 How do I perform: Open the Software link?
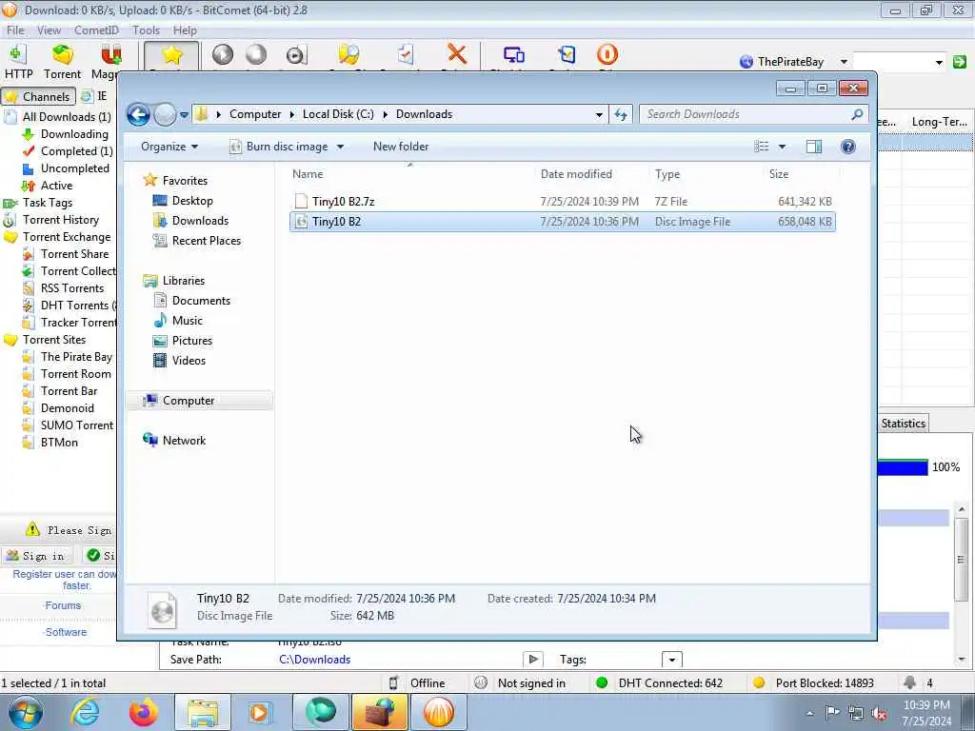pos(66,632)
